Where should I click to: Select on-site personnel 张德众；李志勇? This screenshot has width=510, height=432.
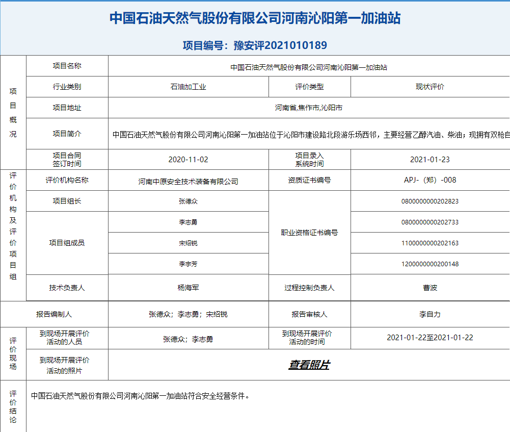pyautogui.click(x=189, y=339)
